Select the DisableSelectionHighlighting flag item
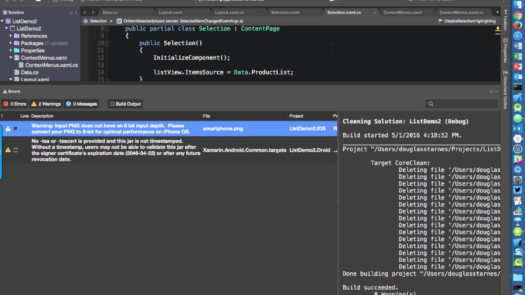This screenshot has height=295, width=525. 467,21
